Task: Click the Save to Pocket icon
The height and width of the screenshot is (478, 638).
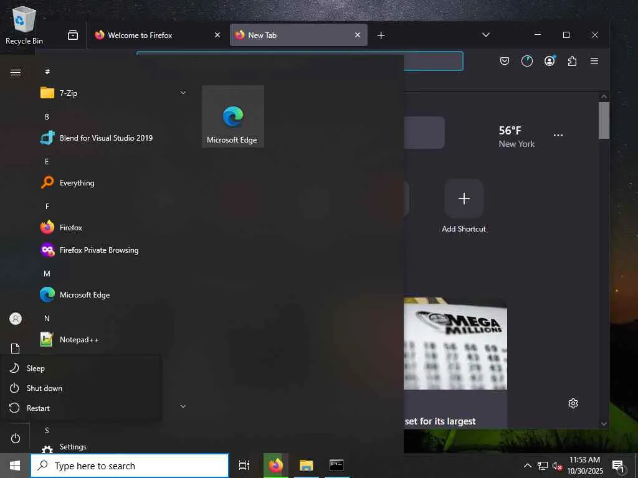Action: [505, 61]
